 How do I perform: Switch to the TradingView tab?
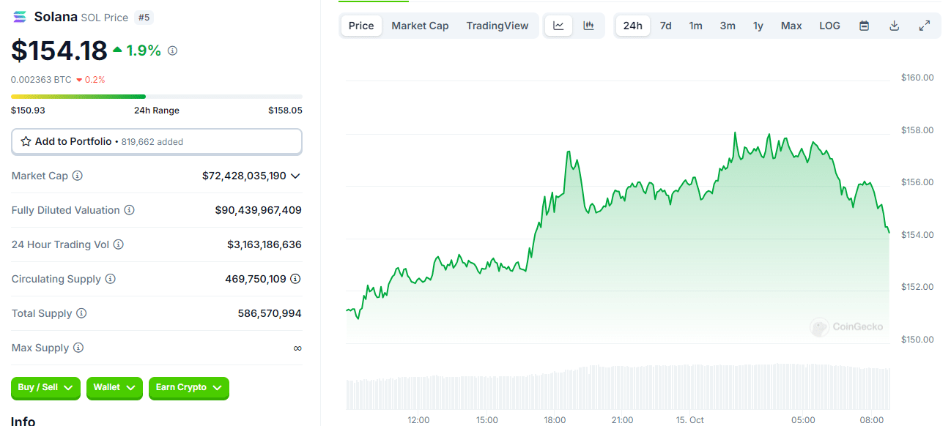(497, 26)
